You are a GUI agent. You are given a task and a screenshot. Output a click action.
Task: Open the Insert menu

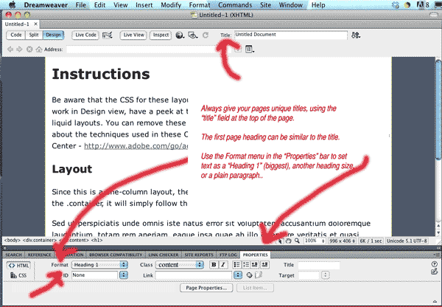144,5
